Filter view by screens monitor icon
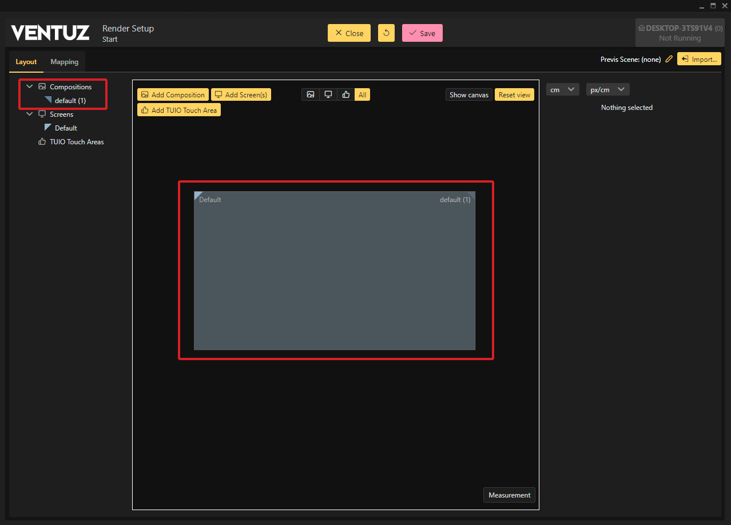The width and height of the screenshot is (731, 525). pos(328,94)
